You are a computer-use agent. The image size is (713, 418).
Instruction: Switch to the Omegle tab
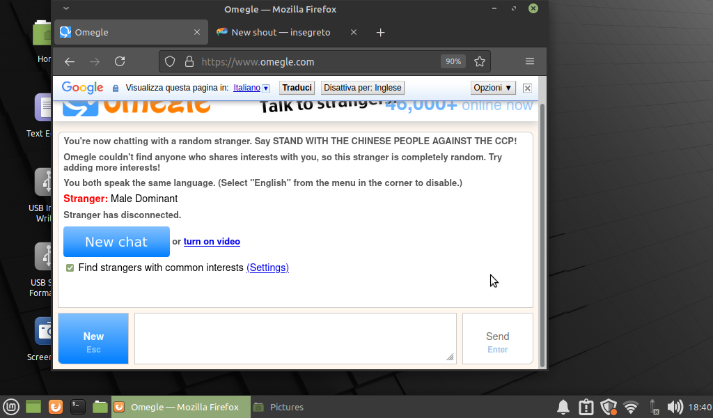(x=131, y=32)
